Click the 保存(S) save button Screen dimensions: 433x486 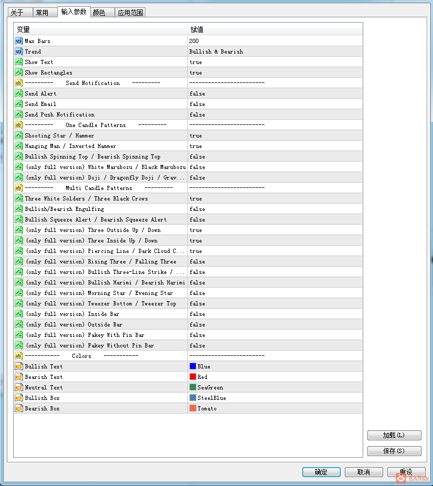(394, 451)
